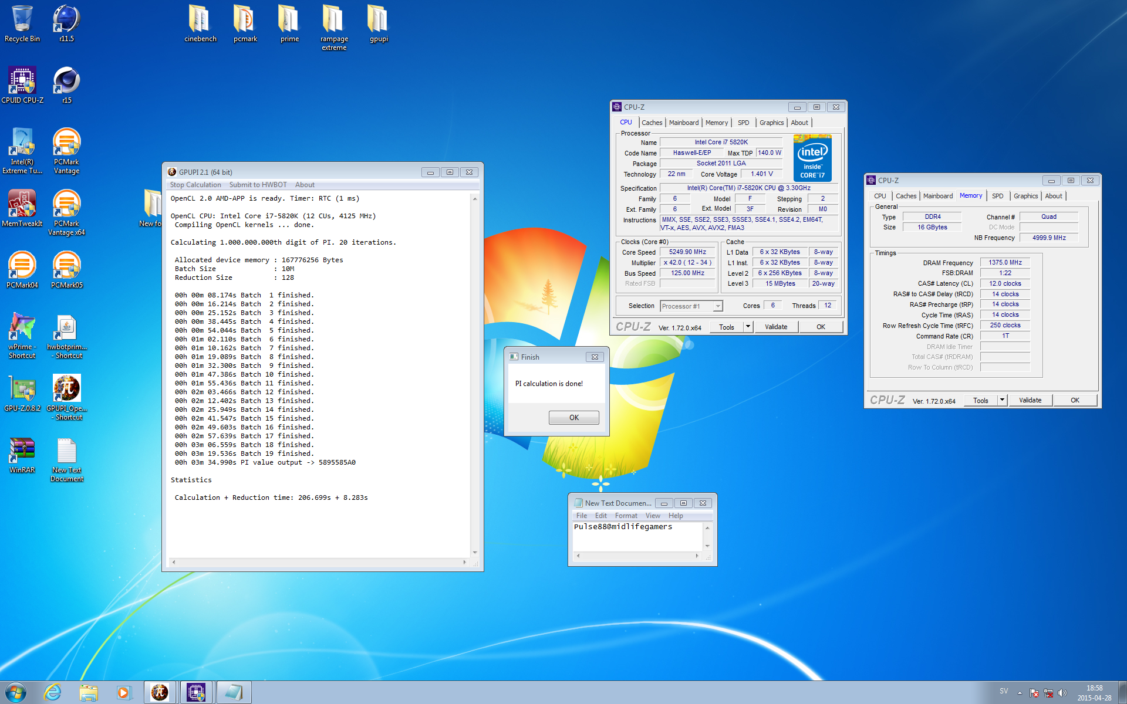Switch to Mainboard tab in left CPU-Z
Screen dimensions: 1127x704
(x=684, y=123)
